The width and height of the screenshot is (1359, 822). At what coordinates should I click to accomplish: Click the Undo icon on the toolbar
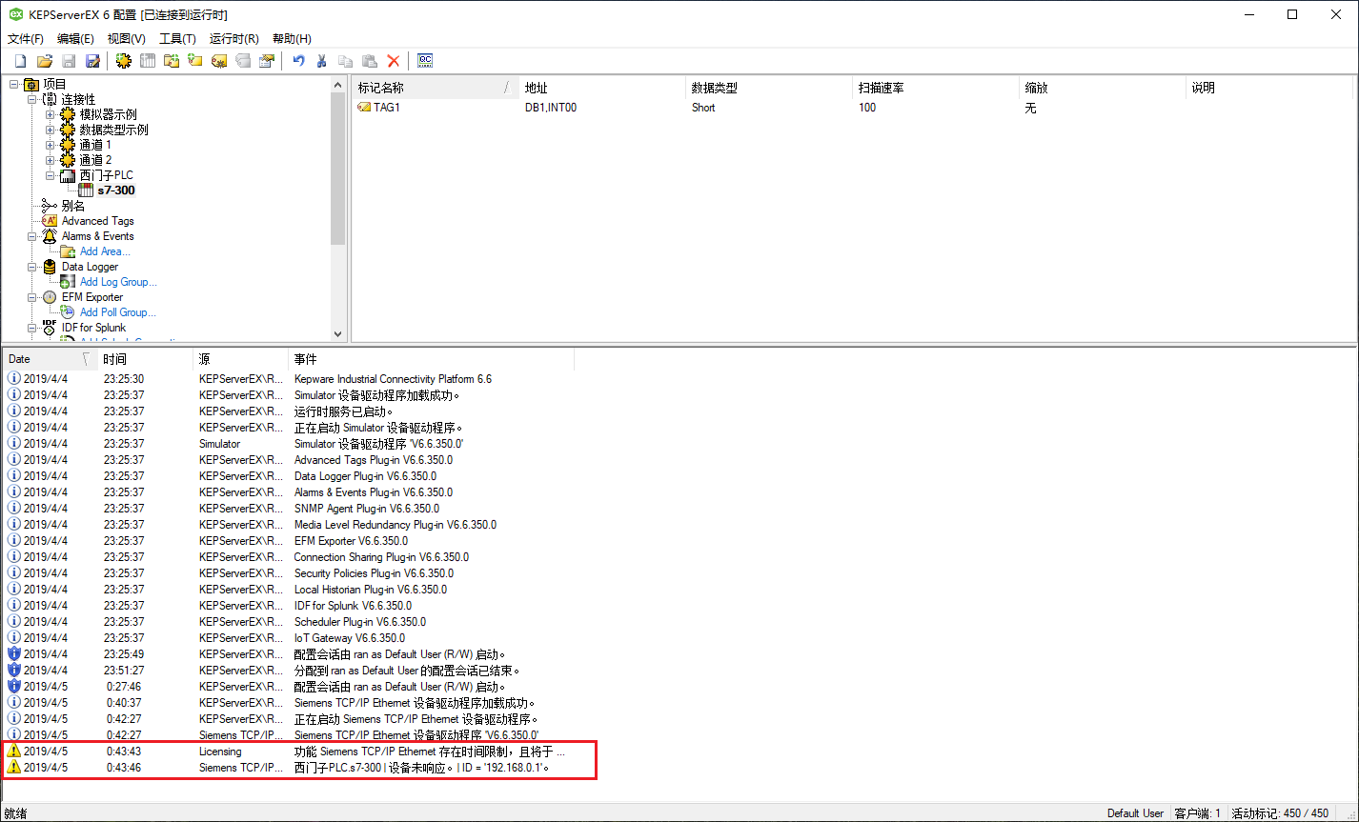(297, 60)
